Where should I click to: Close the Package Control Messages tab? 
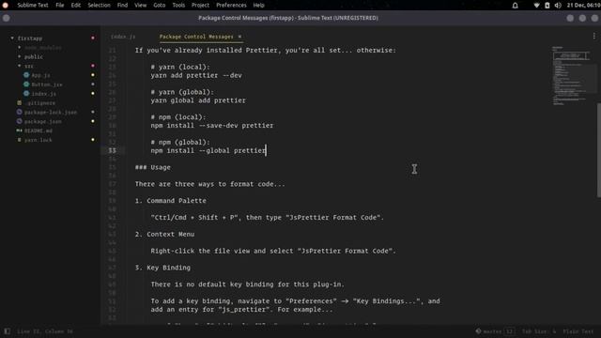pos(239,37)
